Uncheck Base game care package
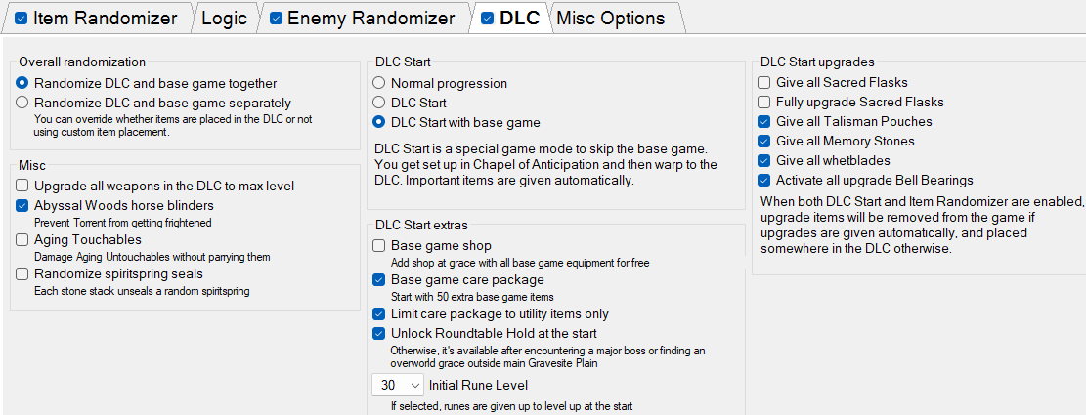This screenshot has height=415, width=1086. [379, 280]
